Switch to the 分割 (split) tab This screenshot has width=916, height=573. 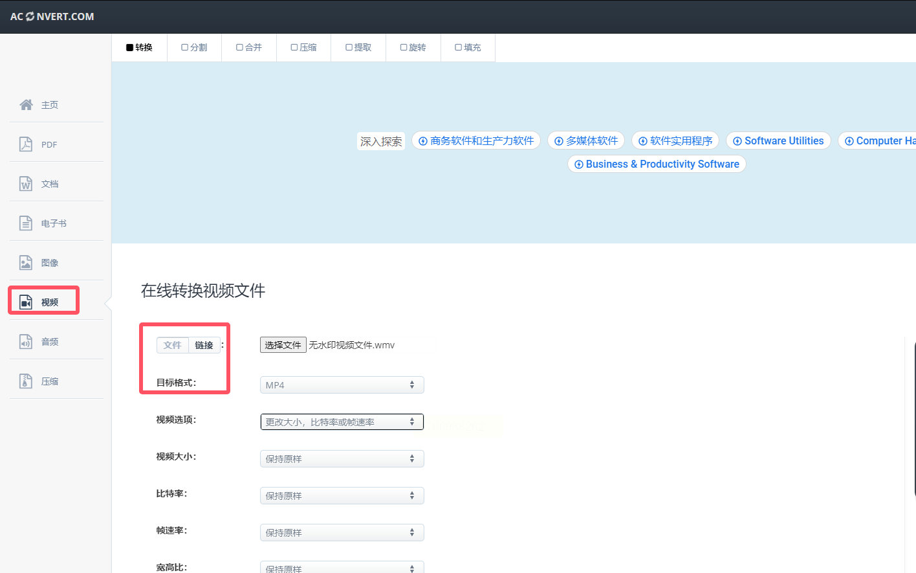(194, 48)
